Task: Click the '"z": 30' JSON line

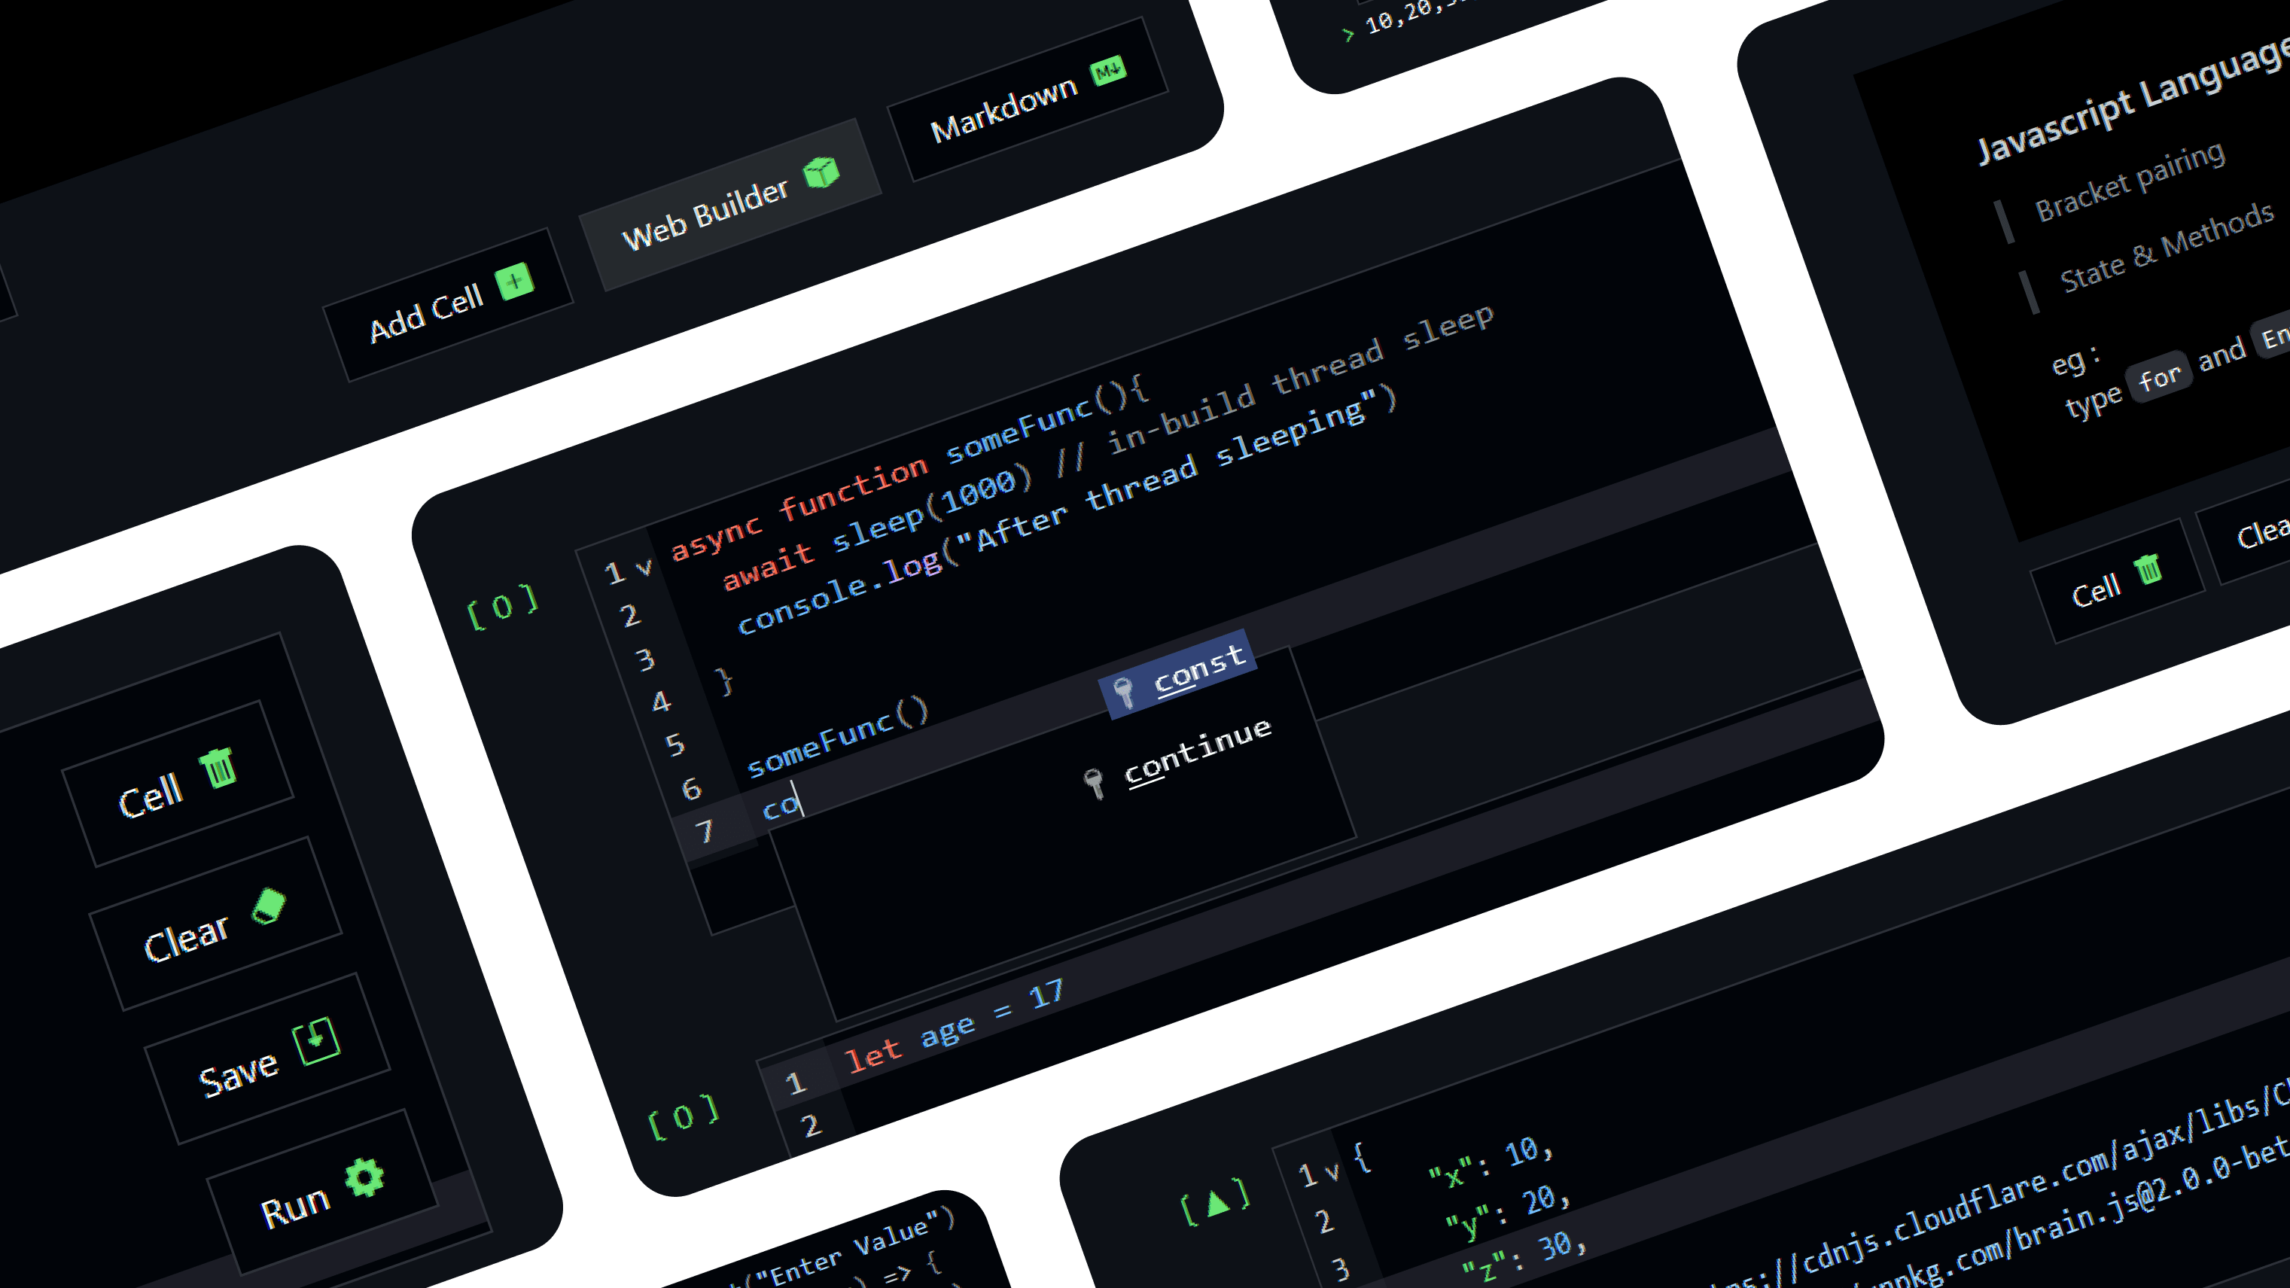Action: coord(1524,1259)
